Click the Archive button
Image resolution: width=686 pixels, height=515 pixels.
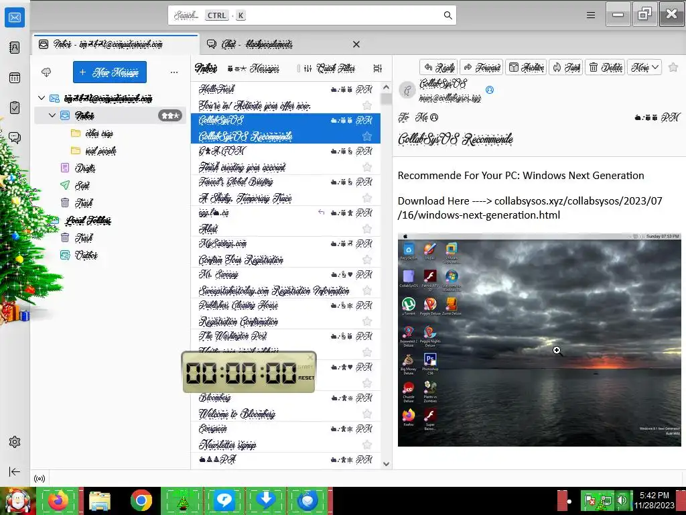pyautogui.click(x=527, y=68)
